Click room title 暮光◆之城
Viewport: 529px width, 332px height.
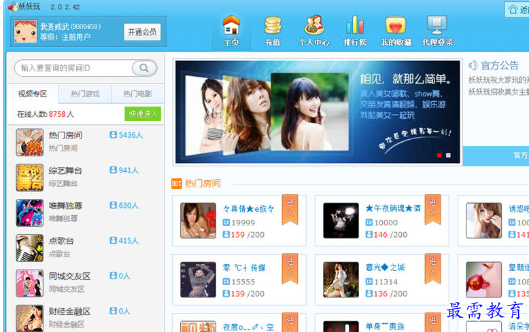(x=386, y=268)
